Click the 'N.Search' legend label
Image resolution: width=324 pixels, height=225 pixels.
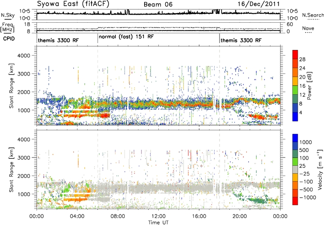313,15
